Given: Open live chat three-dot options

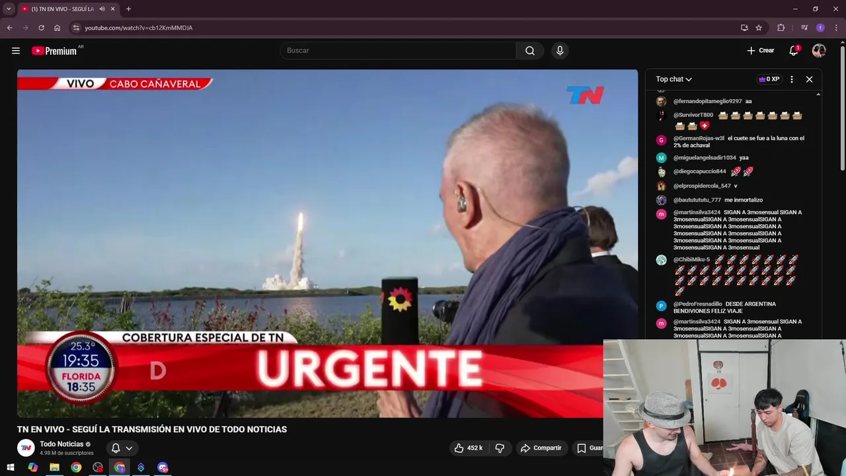Looking at the screenshot, I should (x=792, y=79).
